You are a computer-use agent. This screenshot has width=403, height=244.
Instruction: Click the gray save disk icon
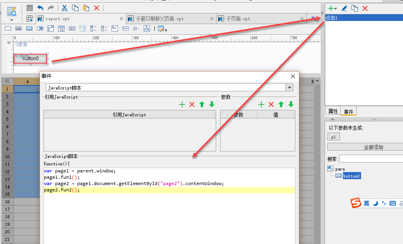(30, 8)
